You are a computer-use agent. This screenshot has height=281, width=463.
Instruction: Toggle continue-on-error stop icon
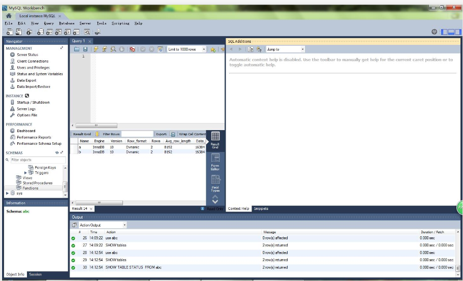132,49
